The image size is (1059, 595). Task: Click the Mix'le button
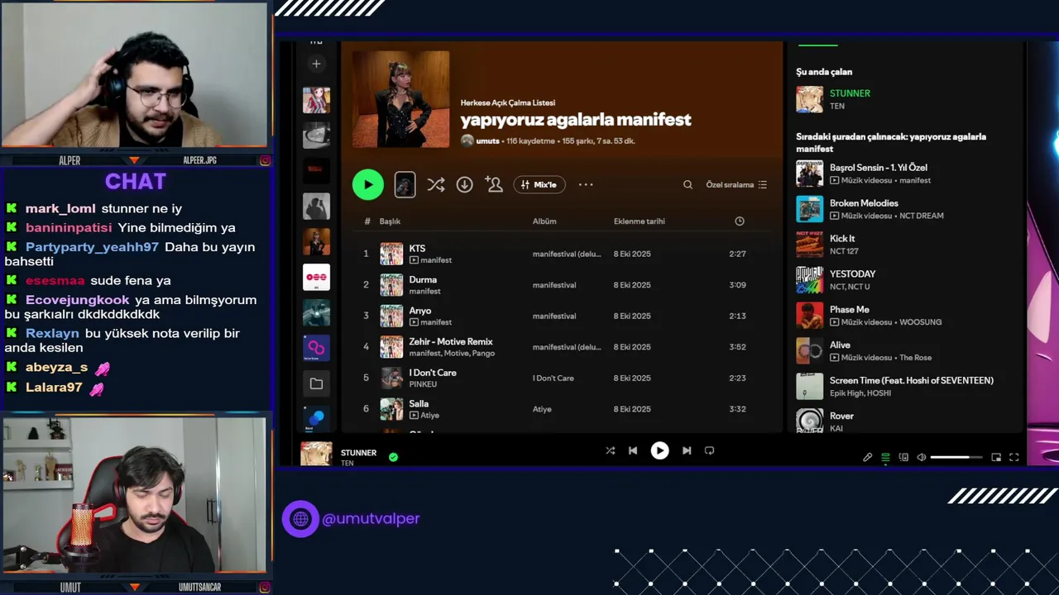click(x=539, y=184)
